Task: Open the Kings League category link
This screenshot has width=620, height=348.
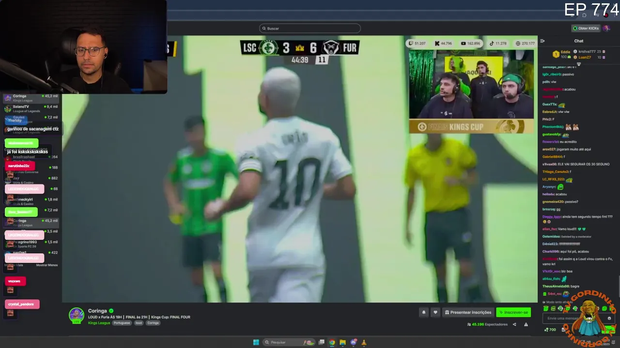Action: click(x=99, y=323)
